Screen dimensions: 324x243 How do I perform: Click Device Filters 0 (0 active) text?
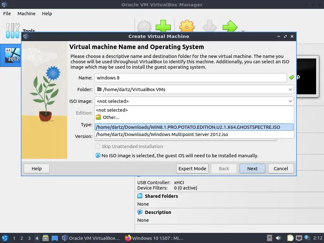[x=167, y=188]
